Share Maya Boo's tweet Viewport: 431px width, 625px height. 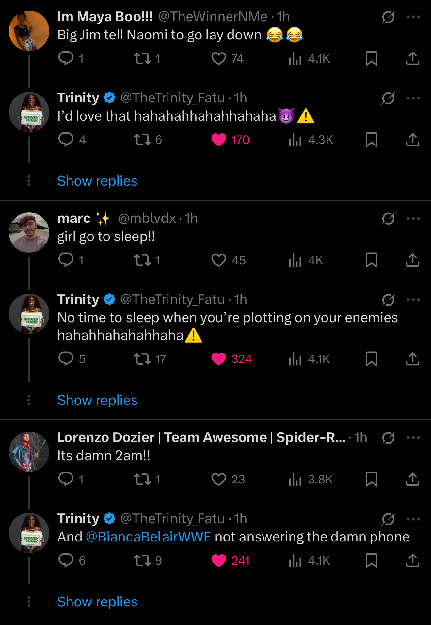(412, 59)
